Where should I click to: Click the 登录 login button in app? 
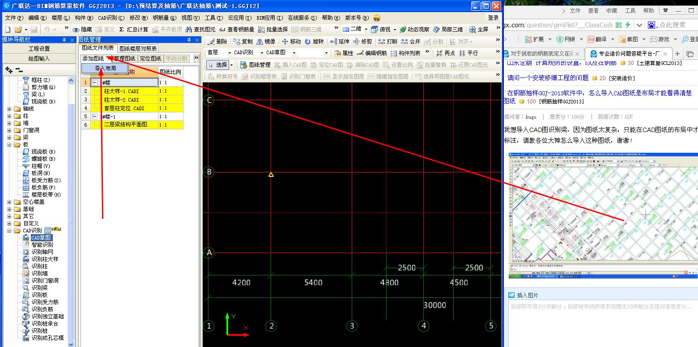click(493, 18)
